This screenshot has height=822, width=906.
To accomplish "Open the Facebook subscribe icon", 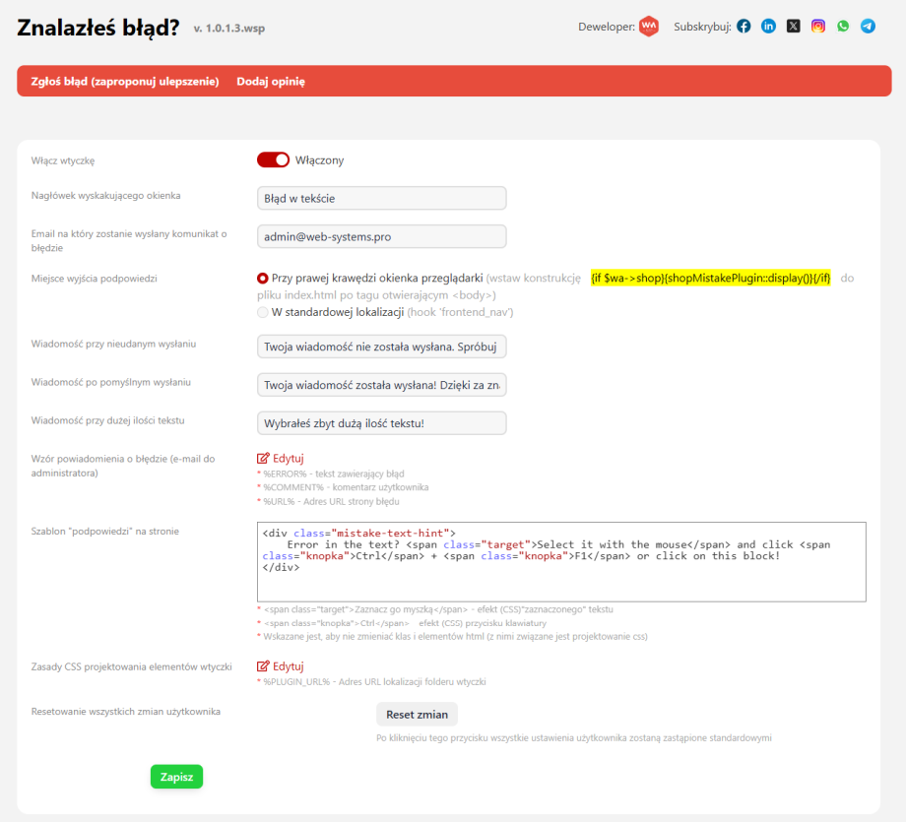I will pos(744,27).
